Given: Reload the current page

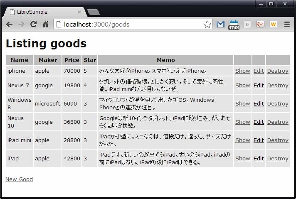Looking at the screenshot, I should coord(34,25).
